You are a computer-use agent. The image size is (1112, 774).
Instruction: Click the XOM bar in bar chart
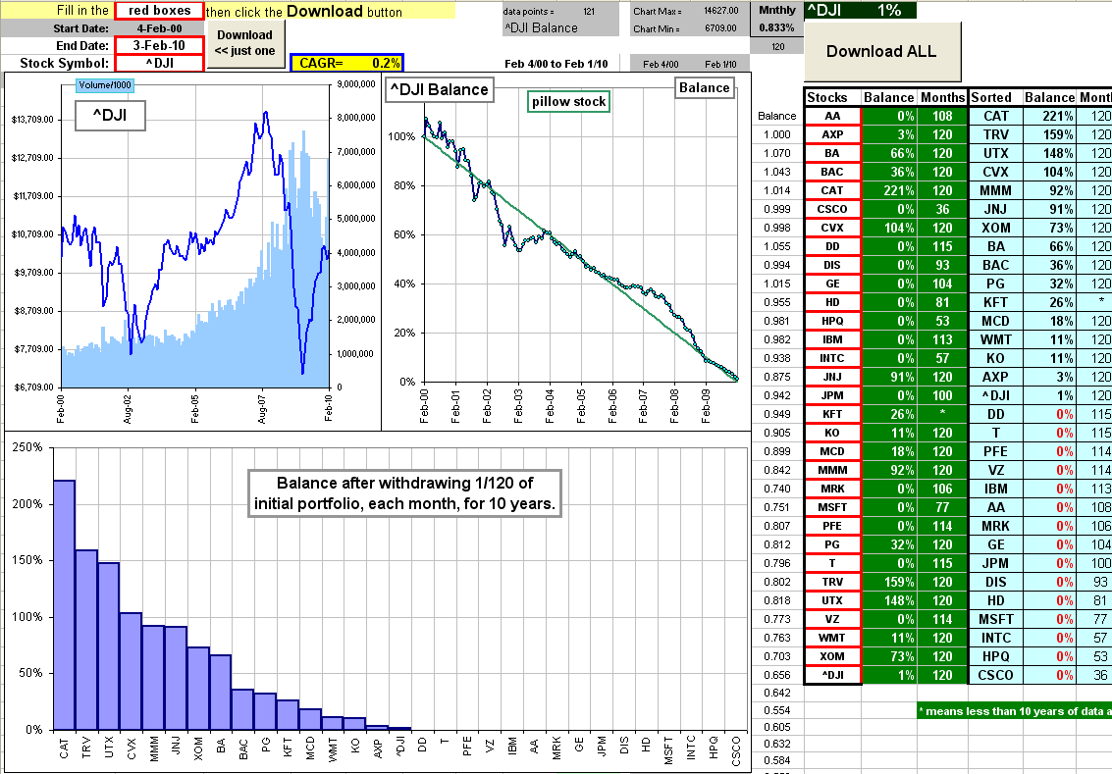point(198,689)
